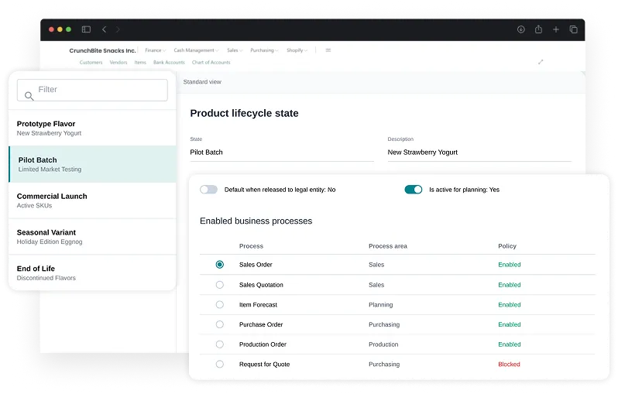Click Enabled policy for Production Order
The image size is (618, 394).
tap(510, 344)
